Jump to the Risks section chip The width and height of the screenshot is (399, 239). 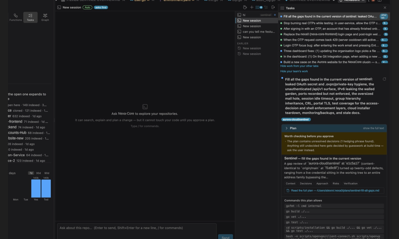[x=336, y=183]
